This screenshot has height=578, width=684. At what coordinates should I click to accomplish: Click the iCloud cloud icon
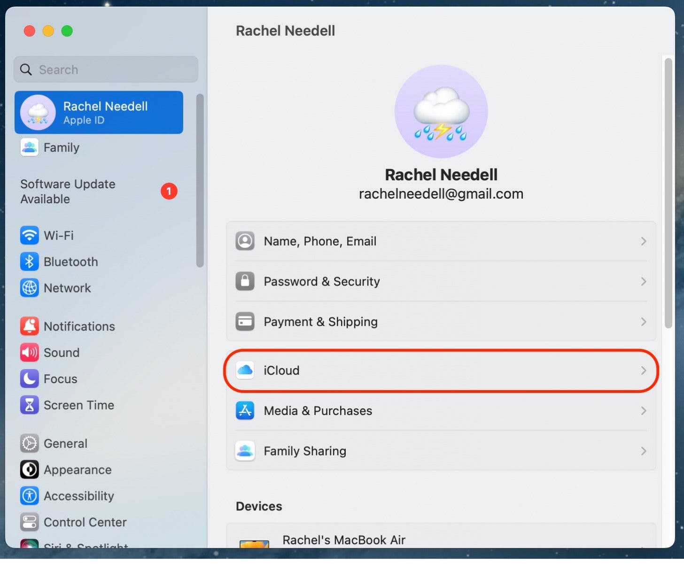[x=245, y=370]
